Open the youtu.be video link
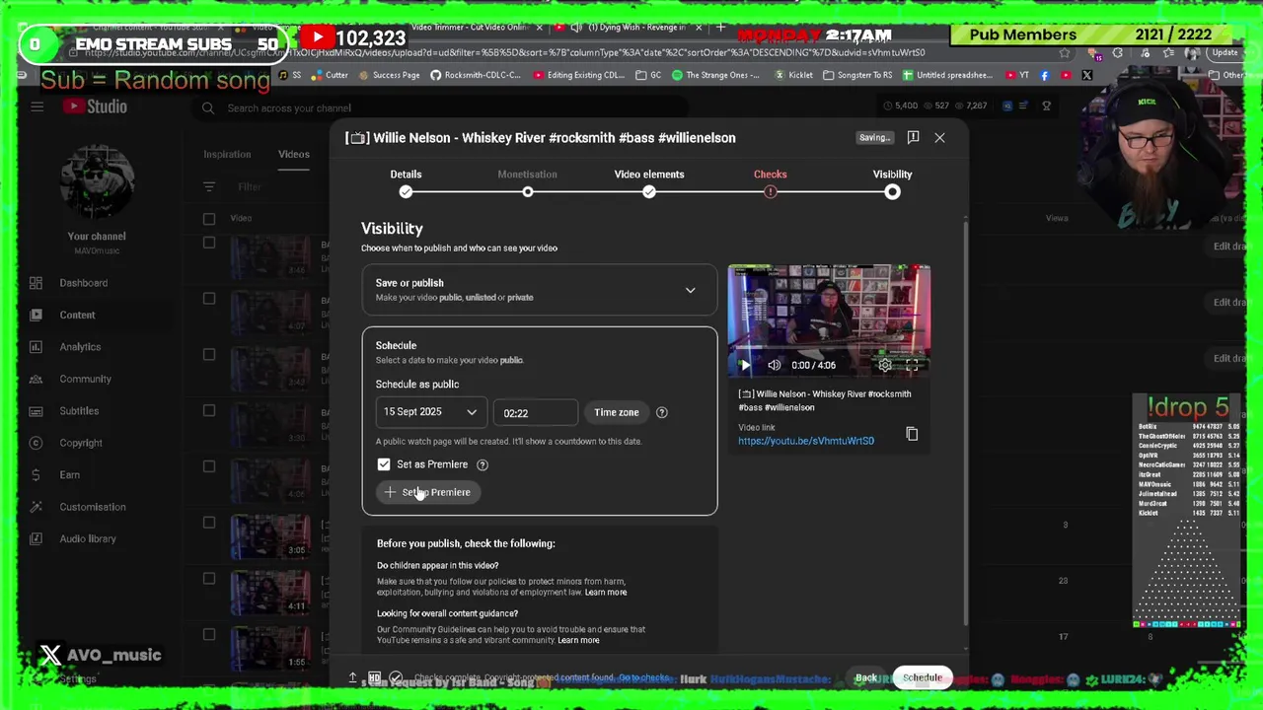 click(x=806, y=441)
